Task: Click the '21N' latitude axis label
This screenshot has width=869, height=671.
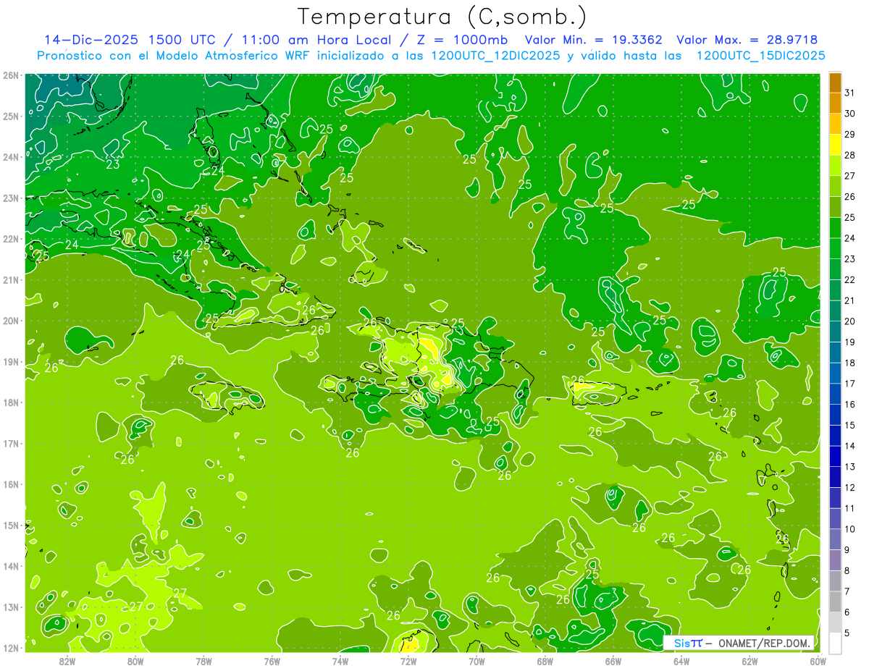Action: pyautogui.click(x=11, y=279)
